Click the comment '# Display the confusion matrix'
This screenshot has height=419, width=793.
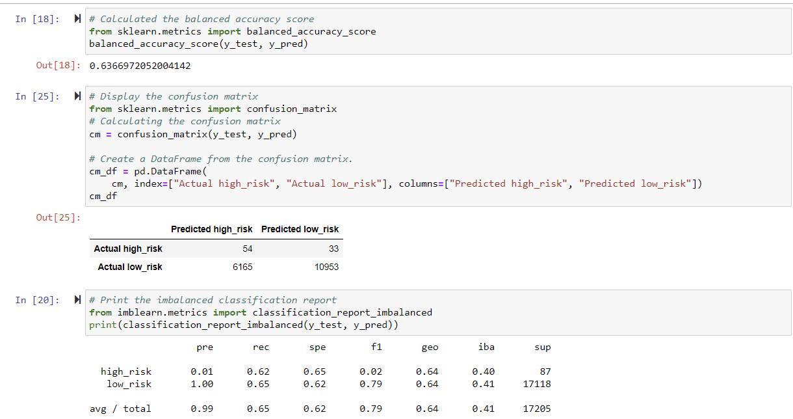tap(174, 96)
